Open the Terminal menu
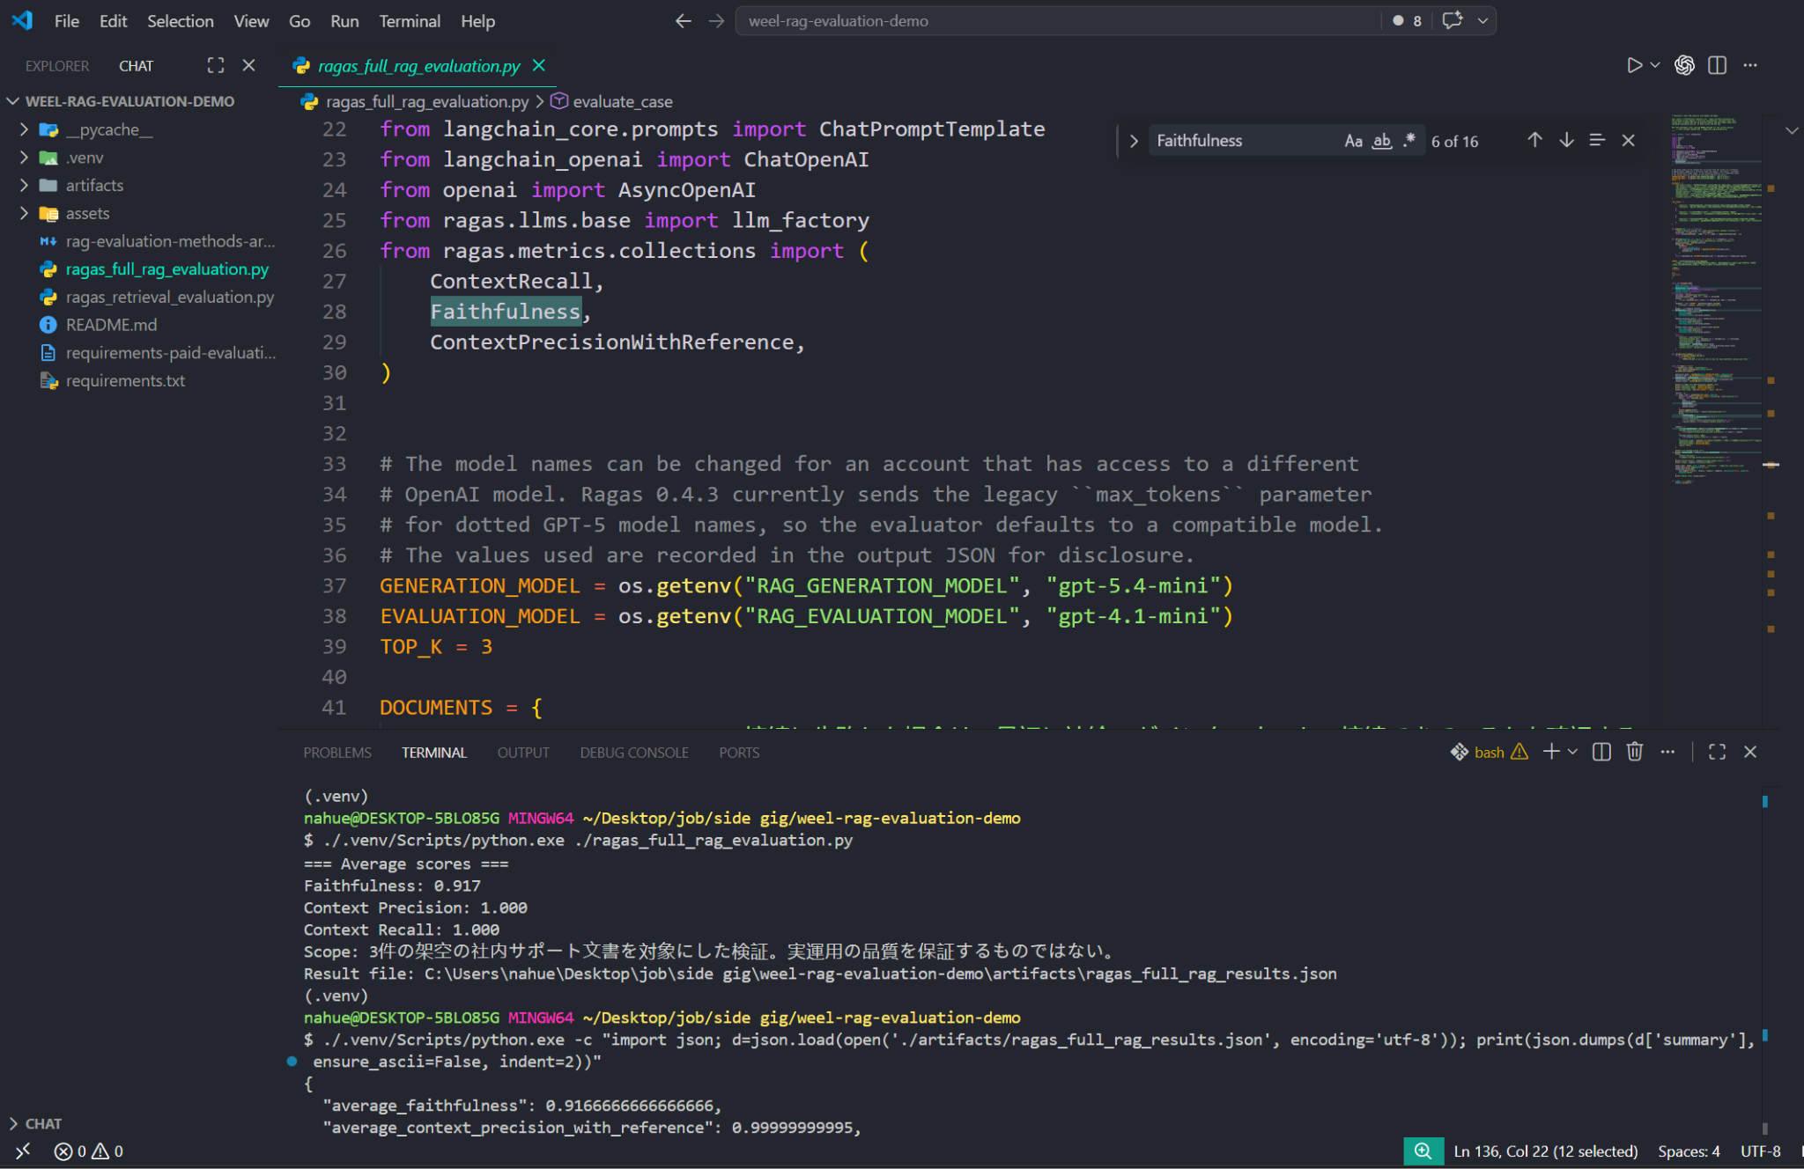Screen dimensions: 1804x1169 [x=410, y=21]
